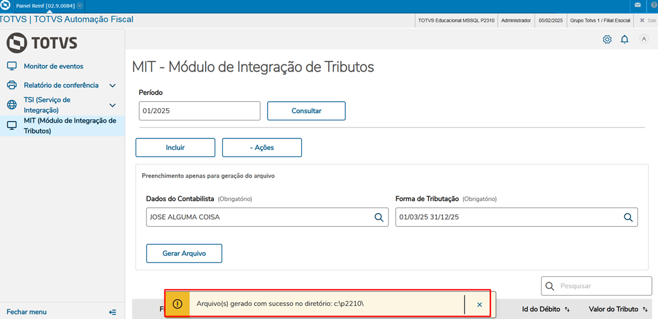
Task: Open the user profile avatar icon
Action: click(x=644, y=39)
